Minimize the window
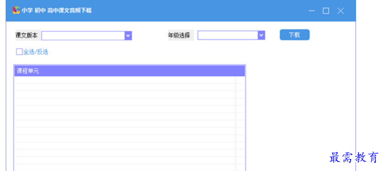The height and width of the screenshot is (171, 382). click(x=311, y=11)
